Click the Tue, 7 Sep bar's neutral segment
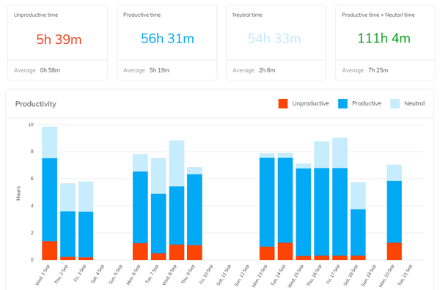Image resolution: width=440 pixels, height=290 pixels. coord(158,176)
